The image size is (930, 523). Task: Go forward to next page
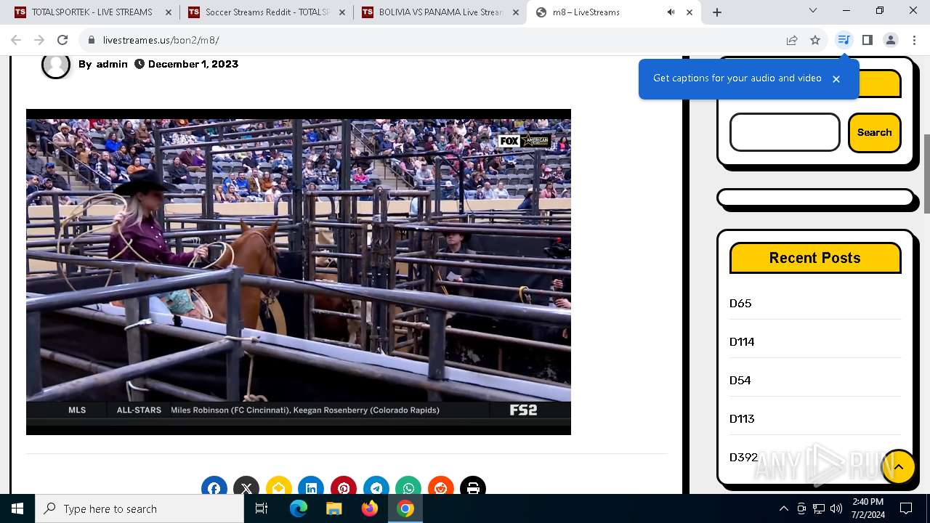pos(39,40)
